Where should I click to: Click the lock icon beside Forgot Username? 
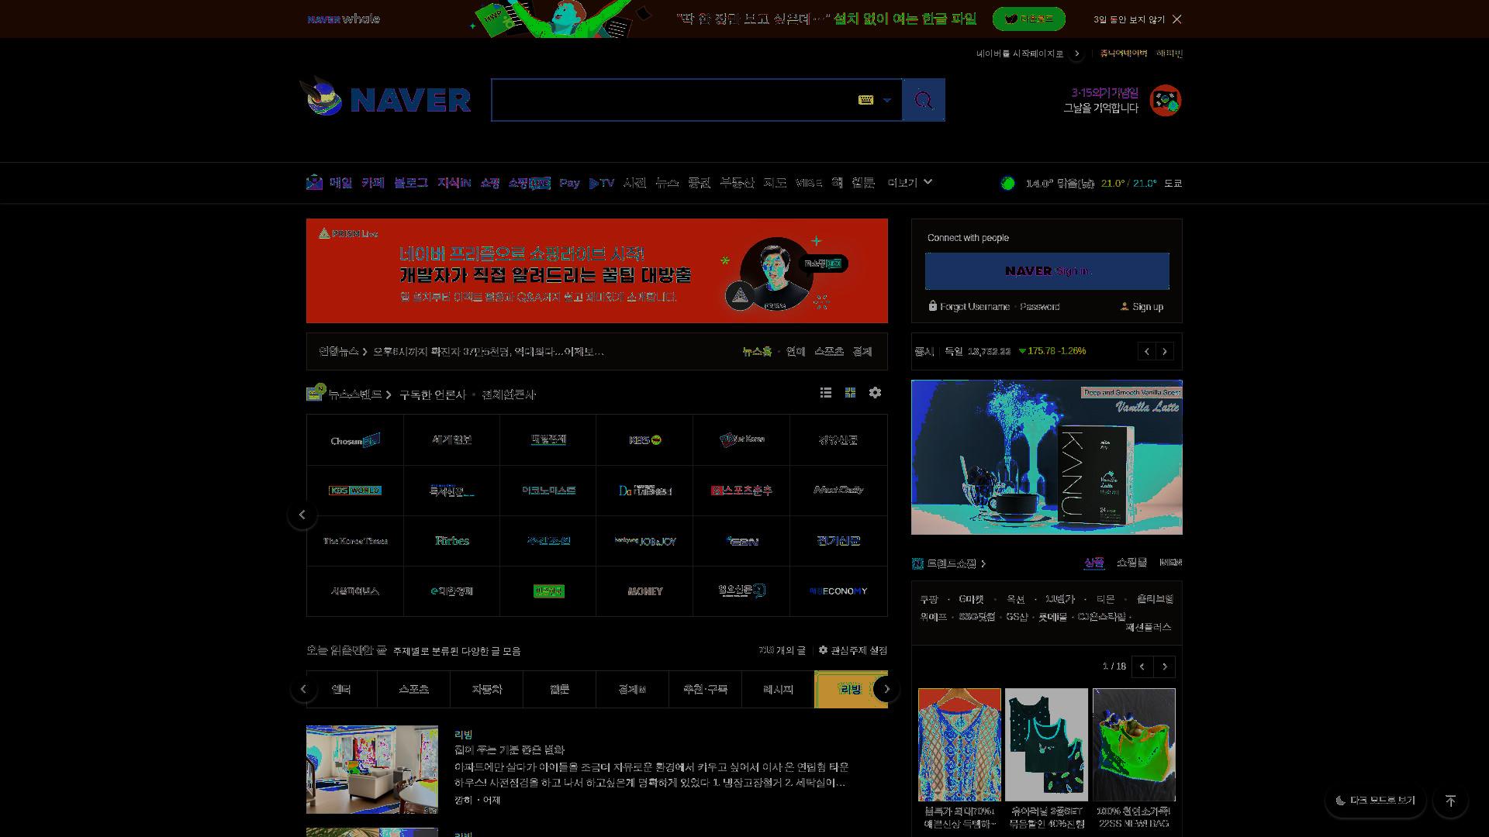tap(933, 306)
